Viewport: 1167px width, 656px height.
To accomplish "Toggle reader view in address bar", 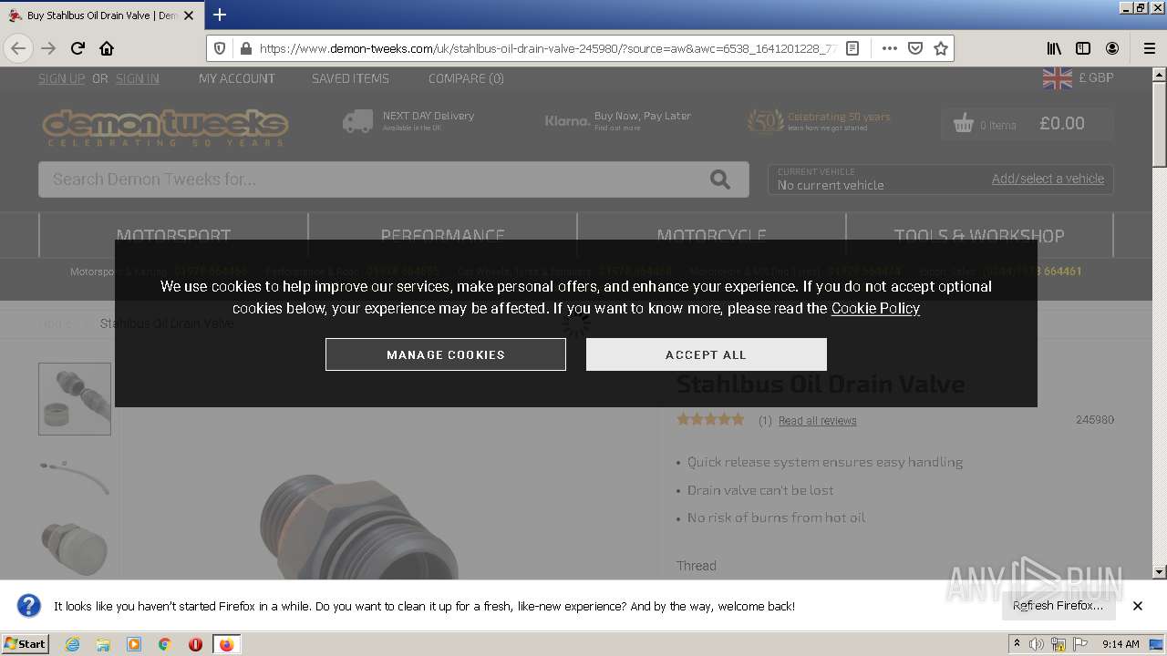I will click(852, 48).
